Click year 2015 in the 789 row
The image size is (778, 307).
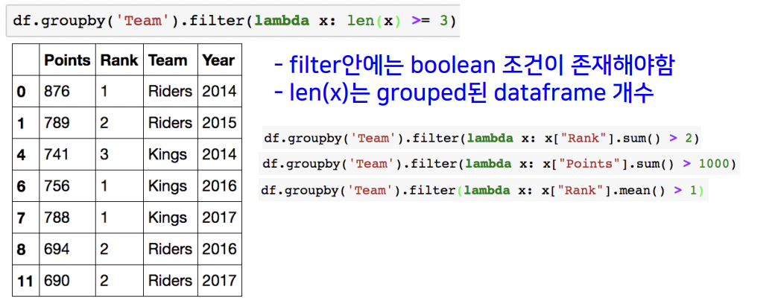coord(219,123)
